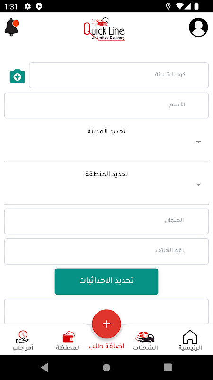
Task: Tap the Quick Line logo
Action: click(104, 29)
